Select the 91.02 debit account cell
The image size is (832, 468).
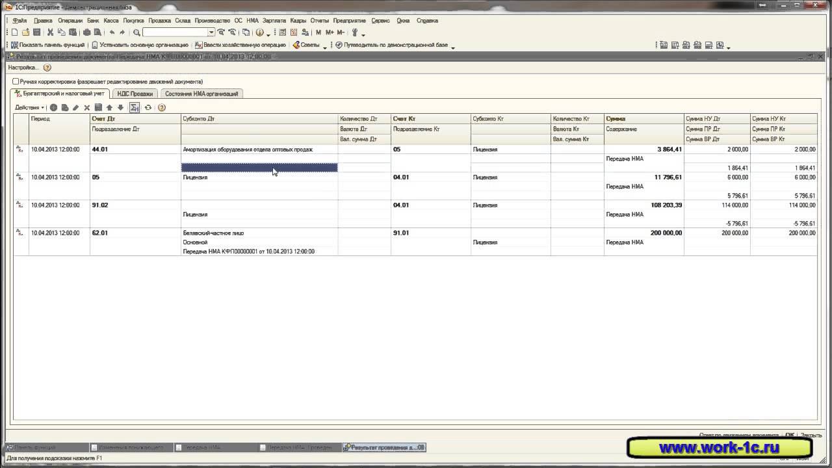pos(135,205)
